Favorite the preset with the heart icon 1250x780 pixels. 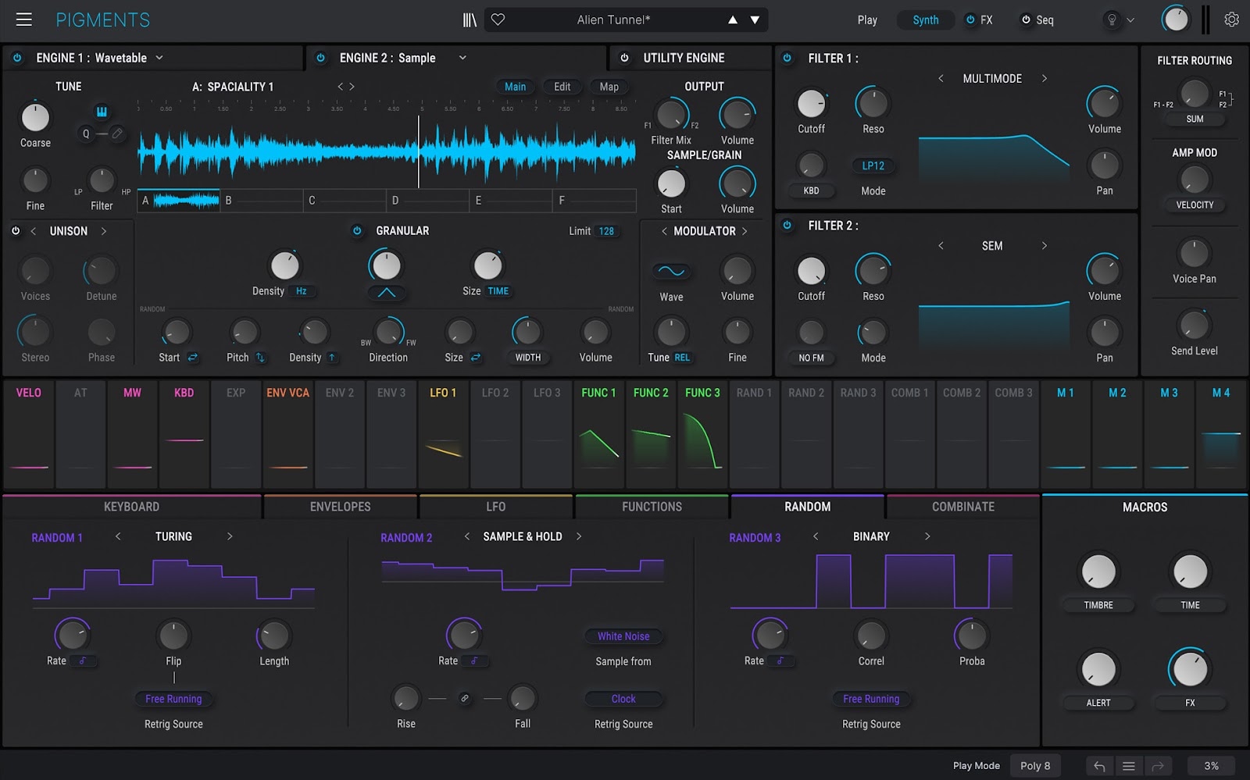tap(498, 20)
